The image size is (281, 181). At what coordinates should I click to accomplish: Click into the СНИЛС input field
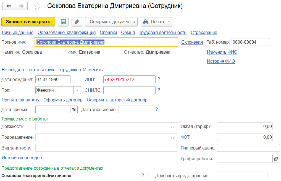click(x=129, y=90)
